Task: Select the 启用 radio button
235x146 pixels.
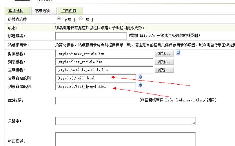Action: [81, 19]
